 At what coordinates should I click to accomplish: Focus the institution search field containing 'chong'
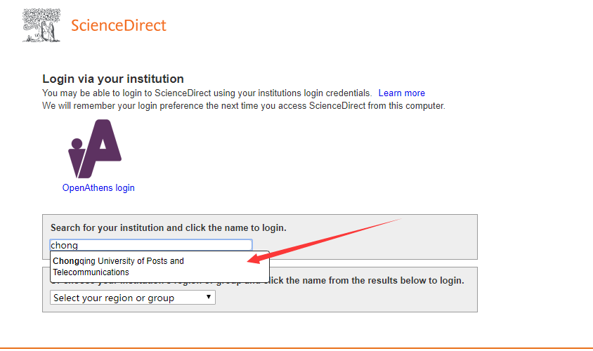click(151, 245)
